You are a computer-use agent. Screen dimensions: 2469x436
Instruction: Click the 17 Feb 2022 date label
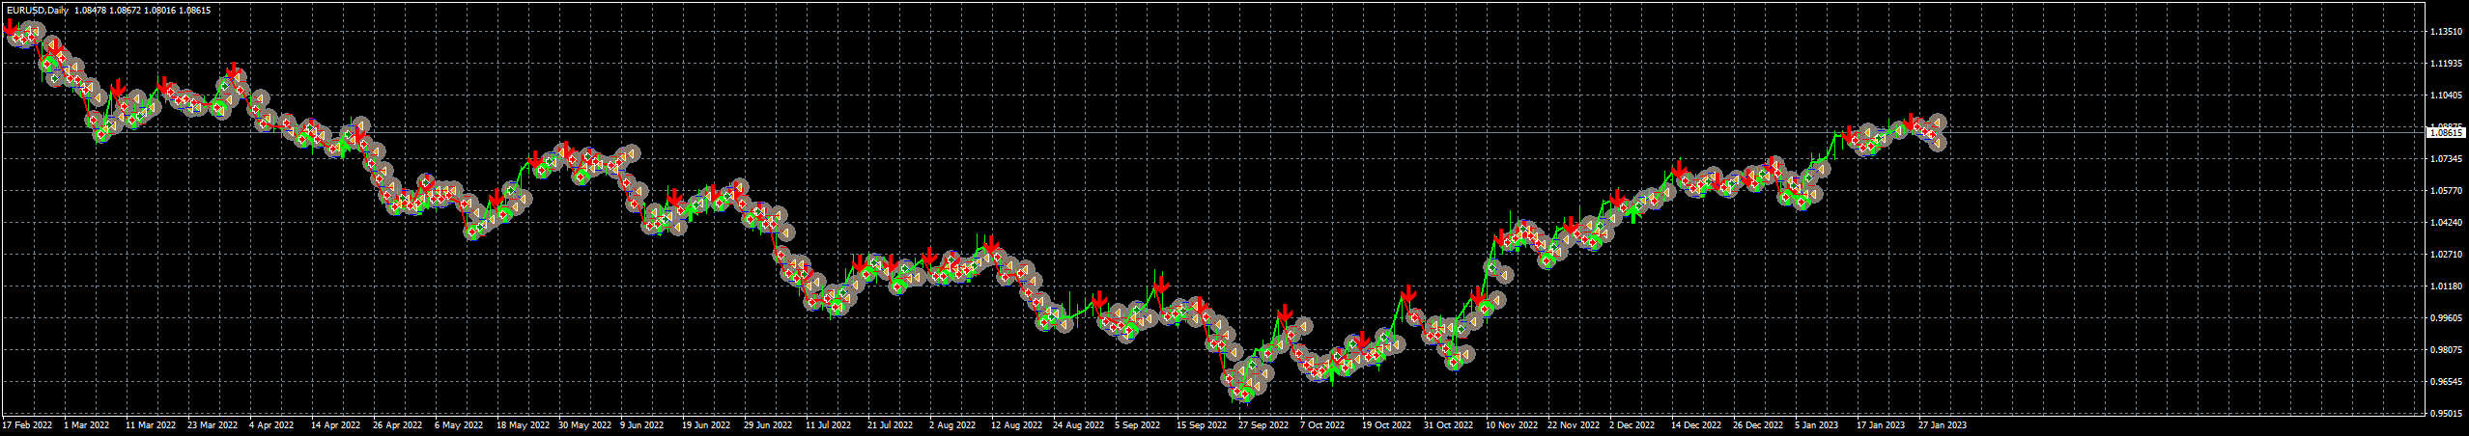point(27,424)
